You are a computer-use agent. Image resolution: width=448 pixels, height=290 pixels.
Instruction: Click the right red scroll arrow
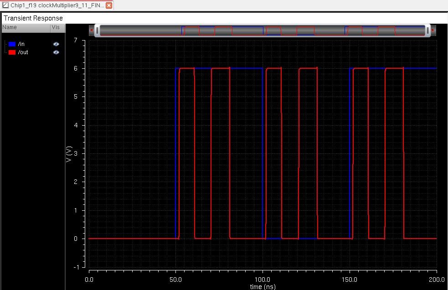point(433,31)
